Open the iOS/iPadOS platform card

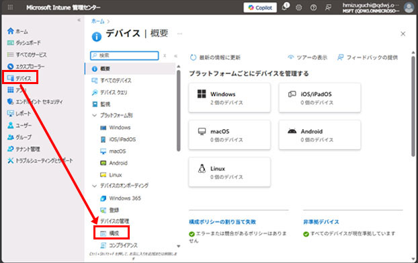coord(320,98)
